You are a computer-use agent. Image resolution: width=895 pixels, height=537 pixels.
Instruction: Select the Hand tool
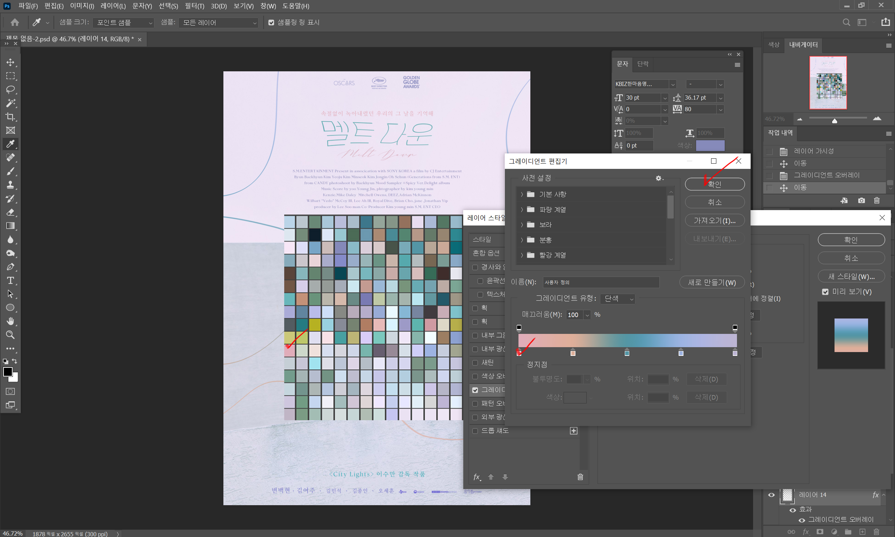tap(10, 321)
